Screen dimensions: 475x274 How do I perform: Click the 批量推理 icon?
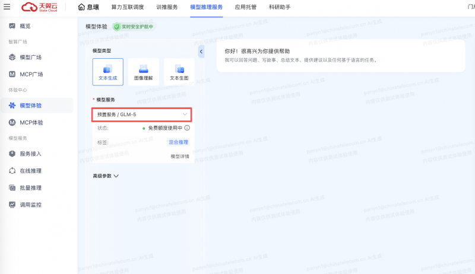tap(12, 188)
